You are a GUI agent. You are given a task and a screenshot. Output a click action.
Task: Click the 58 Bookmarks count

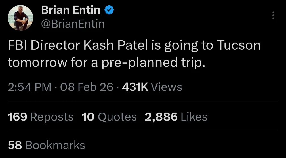47,145
